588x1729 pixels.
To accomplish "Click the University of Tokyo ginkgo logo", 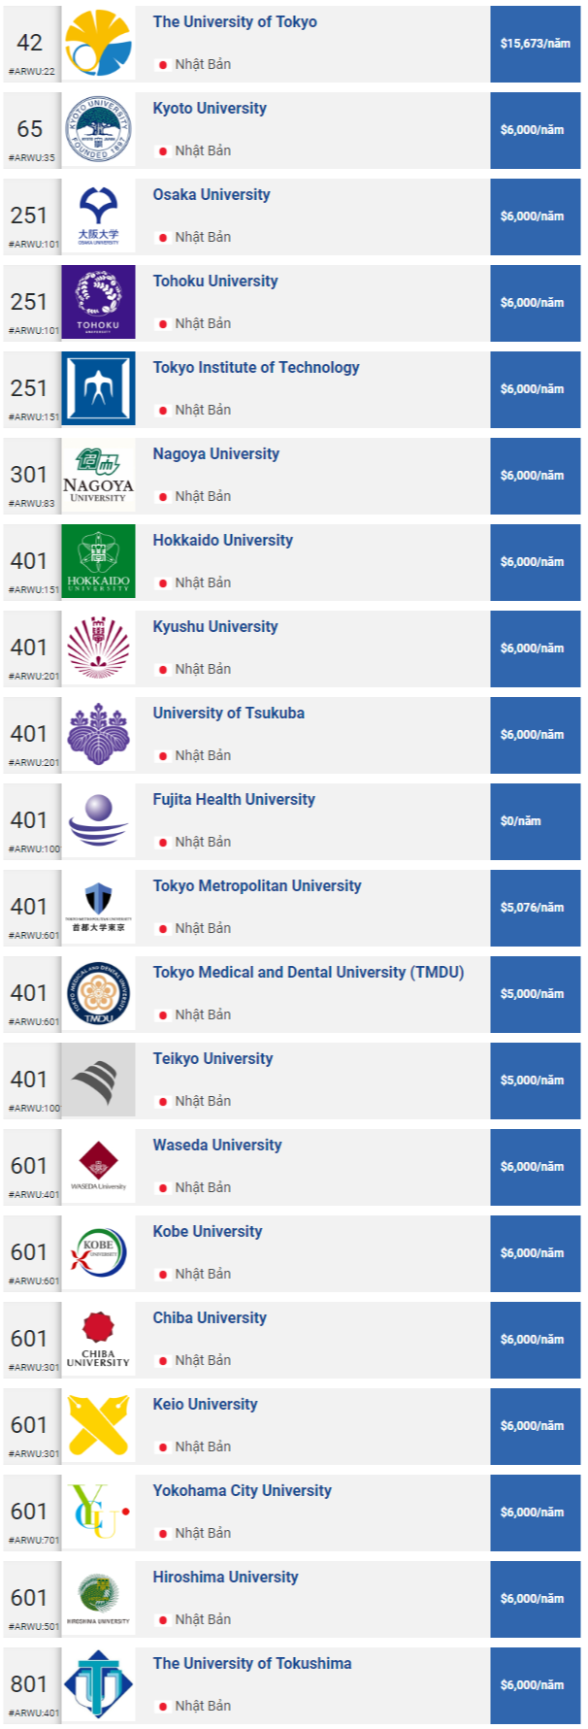I will [x=98, y=44].
